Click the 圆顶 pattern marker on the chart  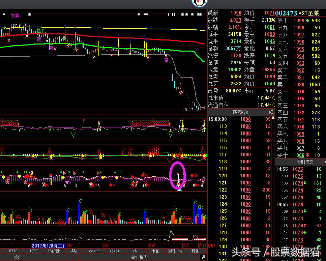click(x=41, y=31)
